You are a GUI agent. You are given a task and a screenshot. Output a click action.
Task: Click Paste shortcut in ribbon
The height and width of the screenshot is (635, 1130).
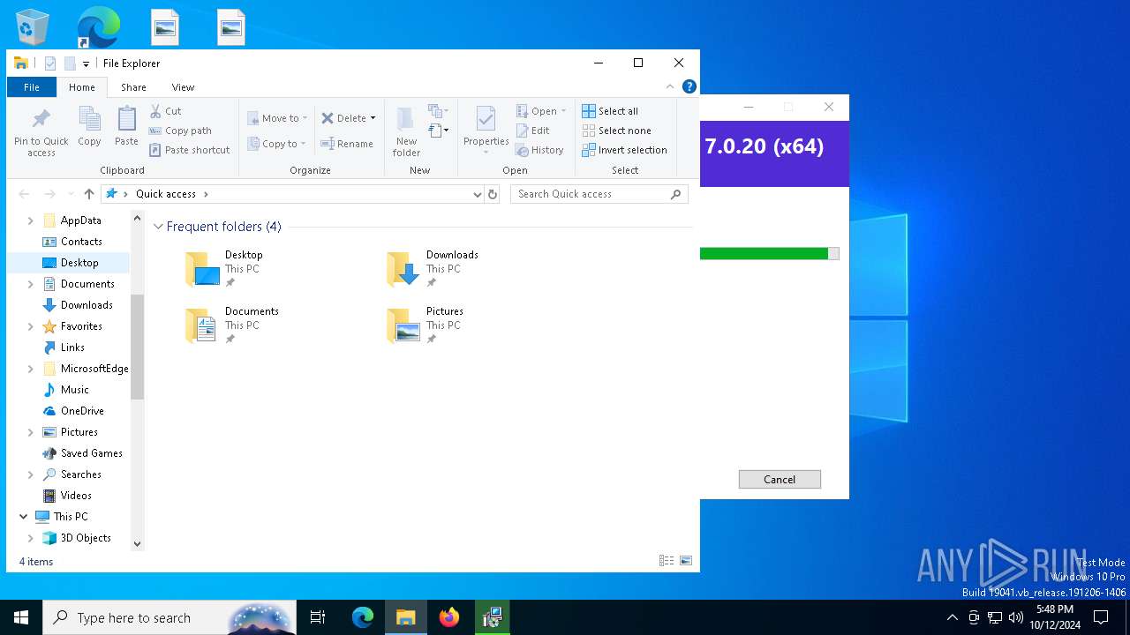point(190,150)
